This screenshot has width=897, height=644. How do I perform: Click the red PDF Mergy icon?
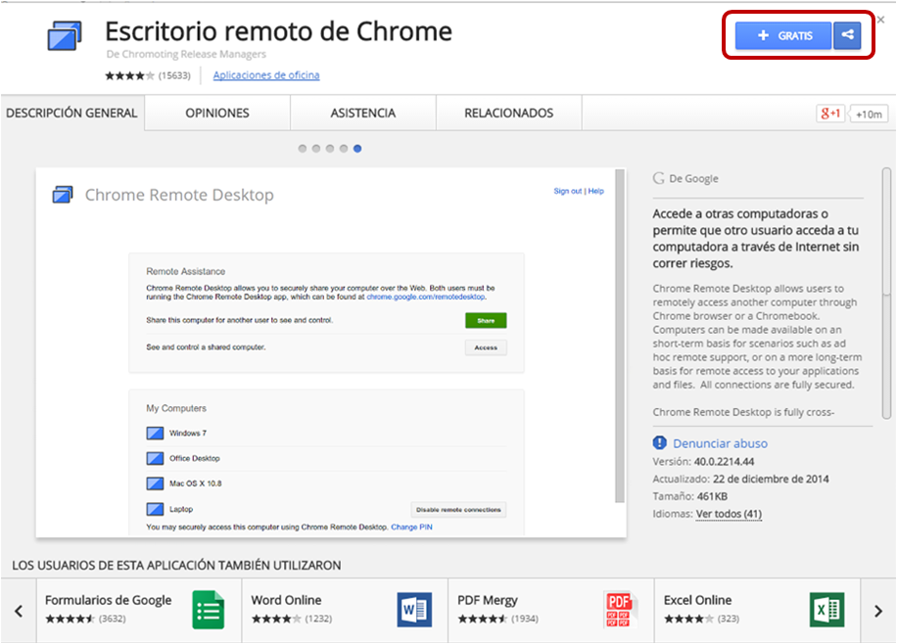click(619, 610)
